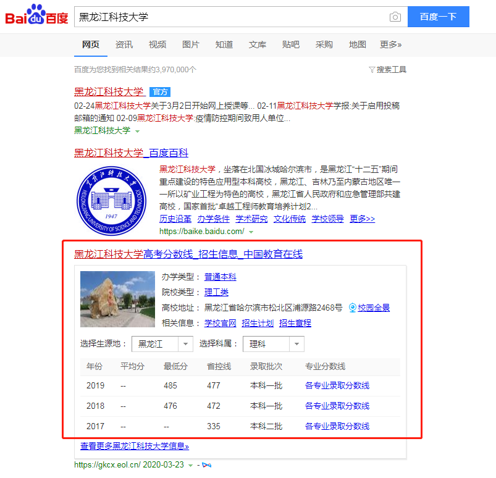Open 2018 各专业录取分数线 link
Screen dimensions: 496x478
point(337,406)
